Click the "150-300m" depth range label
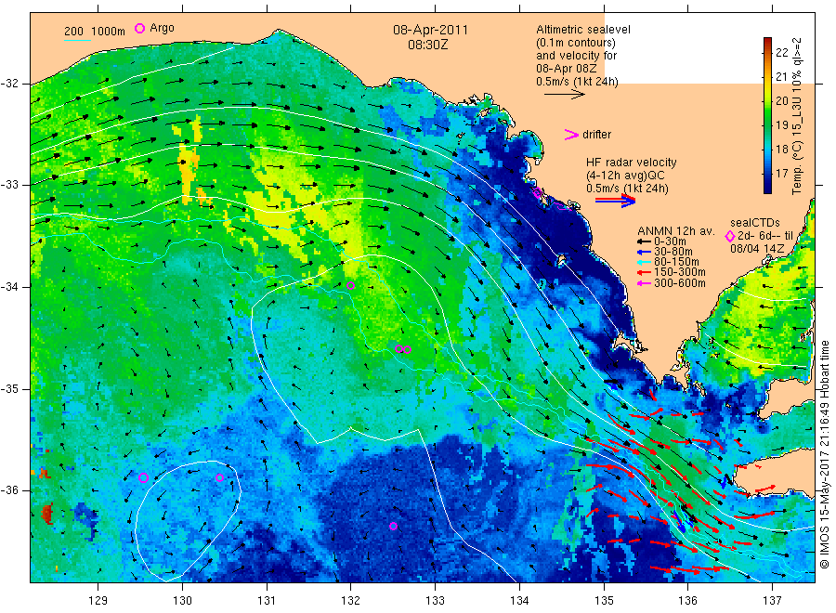The width and height of the screenshot is (836, 613). click(x=680, y=273)
